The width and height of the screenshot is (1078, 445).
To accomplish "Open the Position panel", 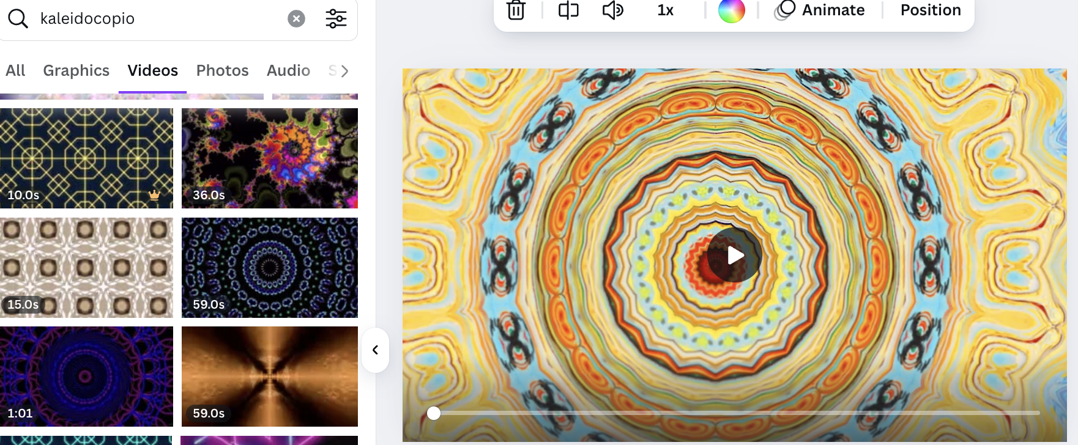I will click(930, 10).
